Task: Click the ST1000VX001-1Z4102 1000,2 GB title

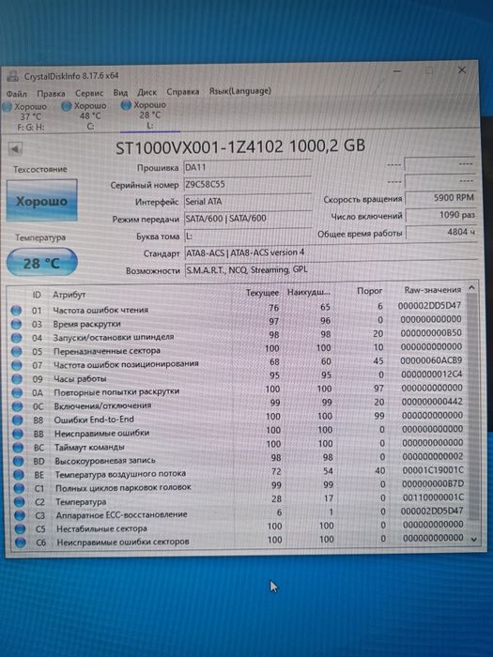Action: click(240, 147)
